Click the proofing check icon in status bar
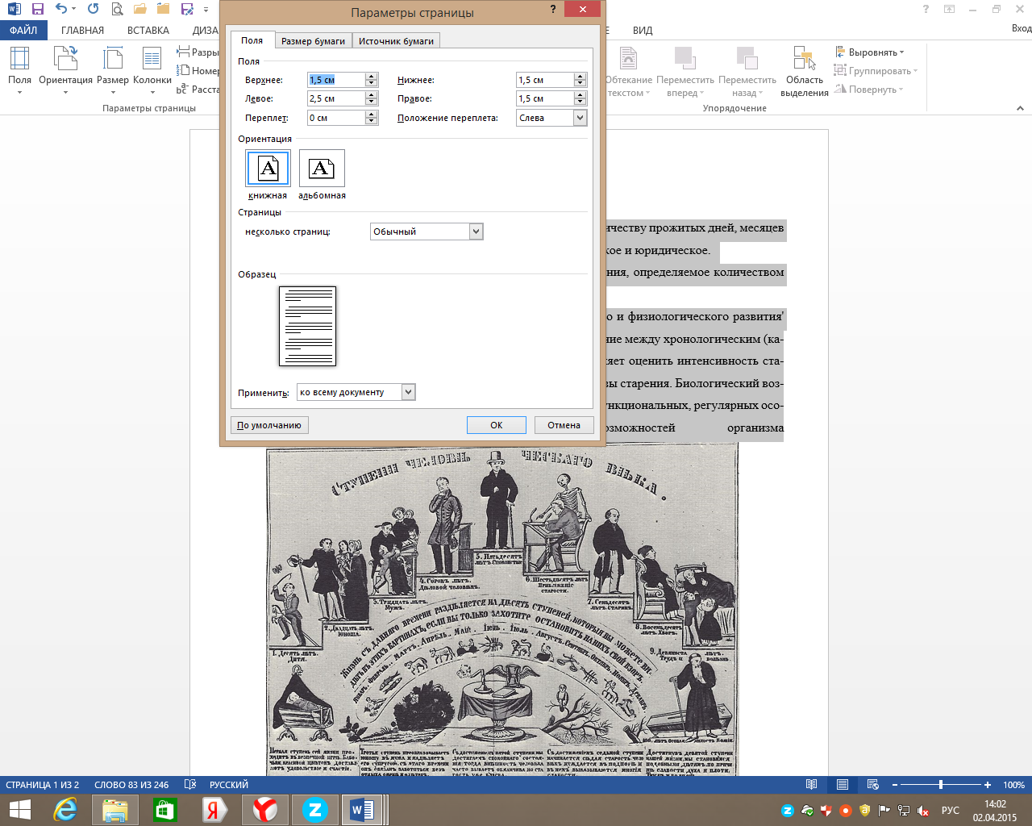The height and width of the screenshot is (826, 1032). click(x=190, y=785)
